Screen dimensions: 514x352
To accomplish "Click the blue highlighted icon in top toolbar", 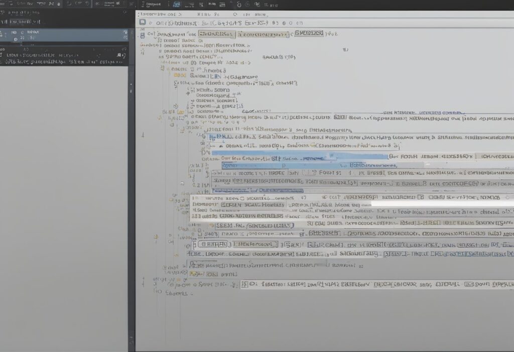I will point(177,4).
